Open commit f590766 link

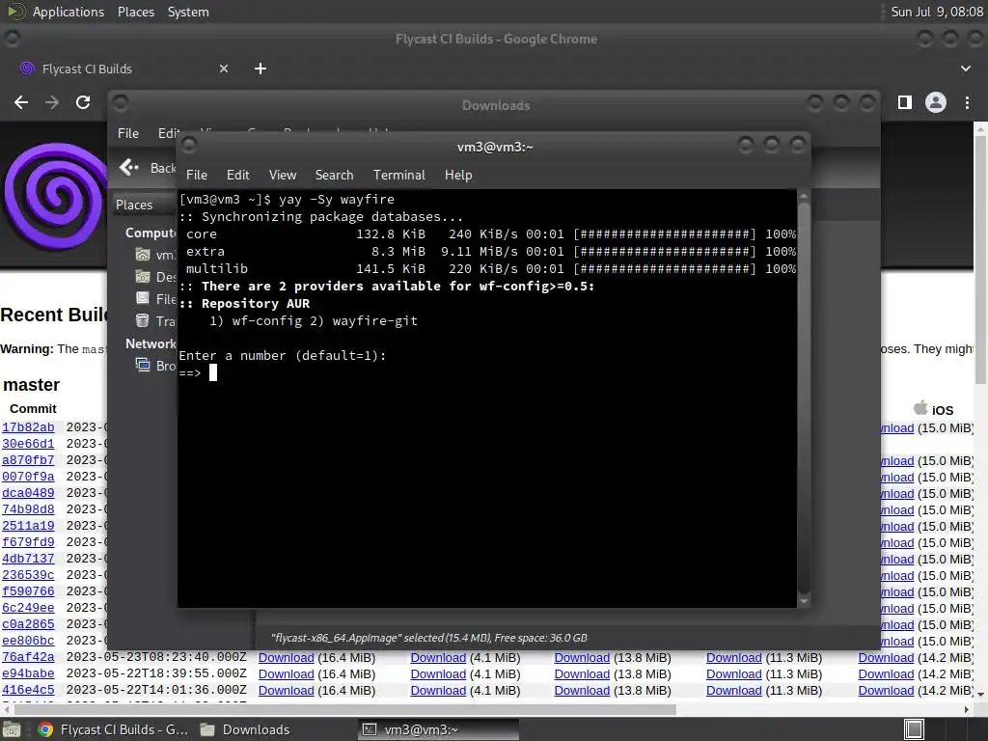click(28, 591)
